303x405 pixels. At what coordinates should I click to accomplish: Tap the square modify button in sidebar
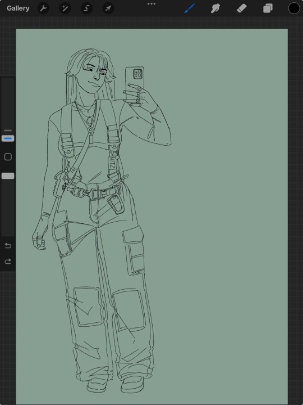(x=8, y=157)
